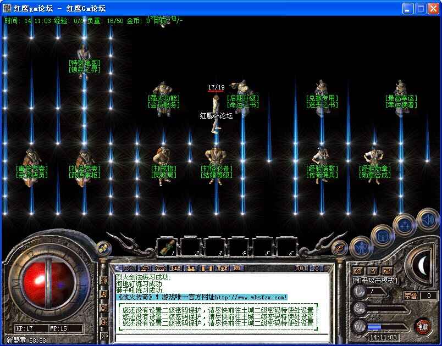This screenshot has height=346, width=442.
Task: Click the second chat toolbar swirl icon
Action: (145, 269)
